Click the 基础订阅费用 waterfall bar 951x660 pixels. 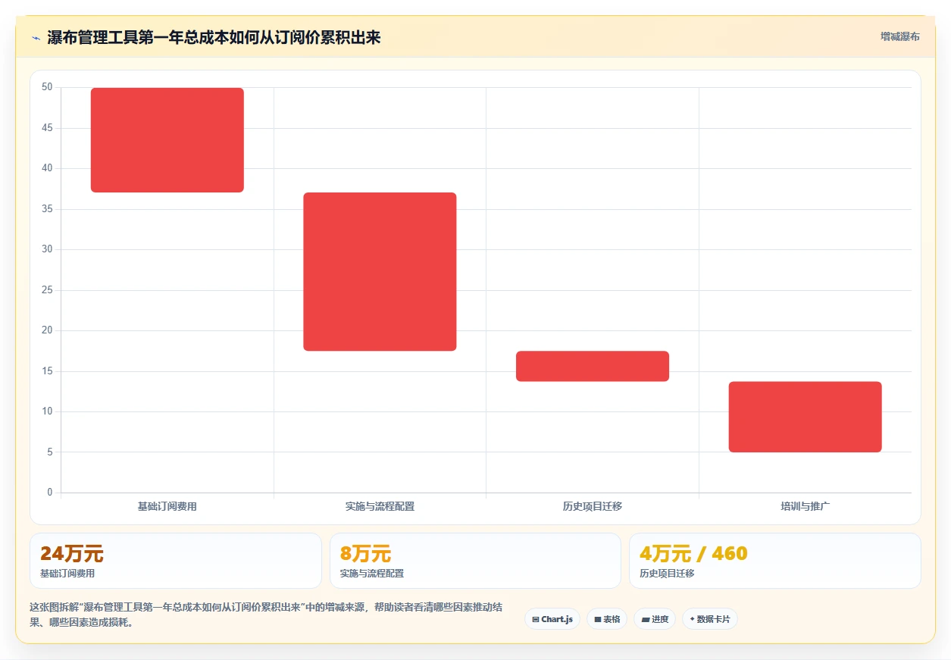[167, 140]
